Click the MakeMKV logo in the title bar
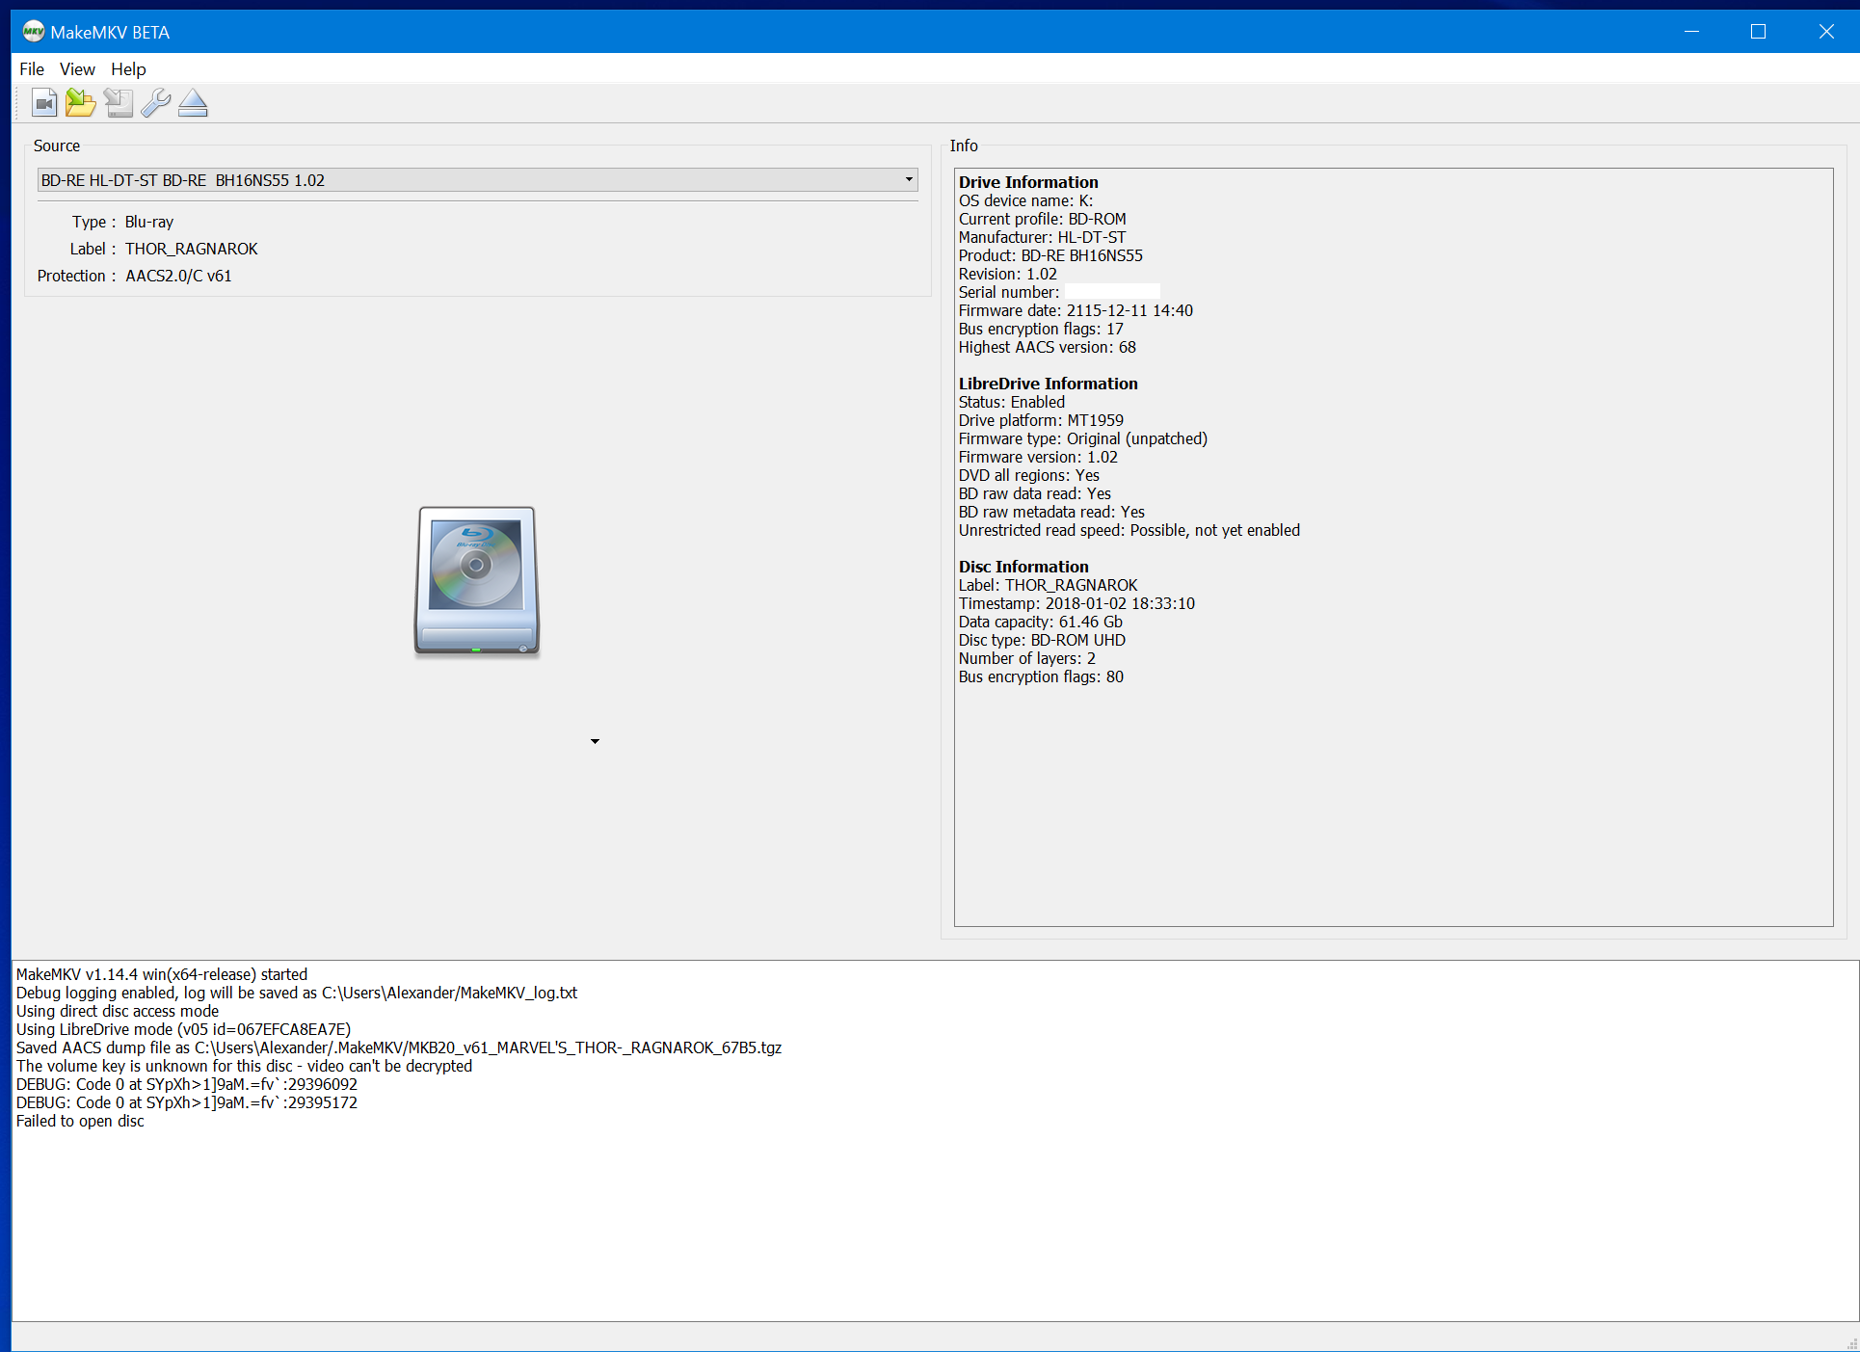1860x1352 pixels. click(33, 32)
